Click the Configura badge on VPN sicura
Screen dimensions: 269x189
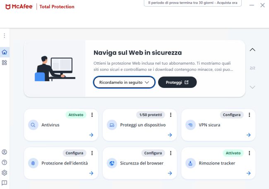pyautogui.click(x=232, y=115)
